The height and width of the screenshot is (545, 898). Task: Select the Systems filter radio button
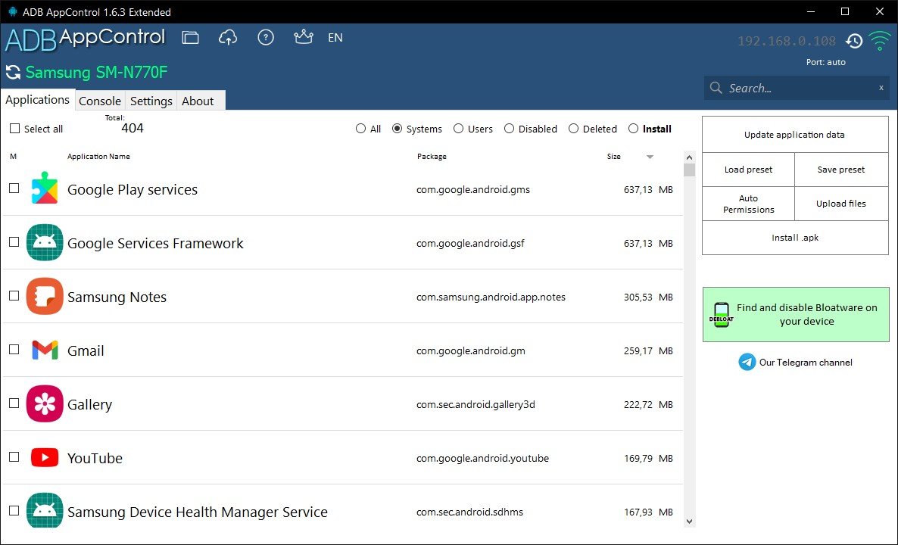397,129
